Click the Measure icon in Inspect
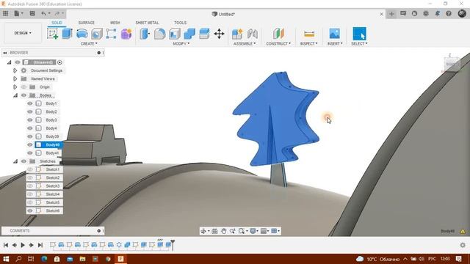This screenshot has width=470, height=264. pos(309,34)
